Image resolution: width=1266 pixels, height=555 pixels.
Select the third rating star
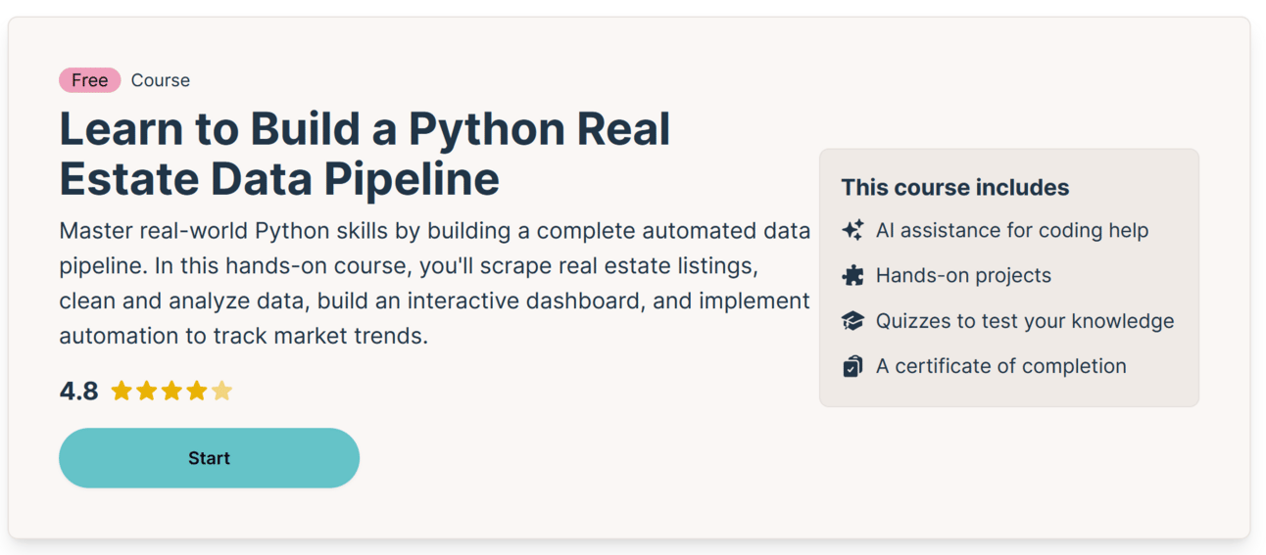click(171, 392)
